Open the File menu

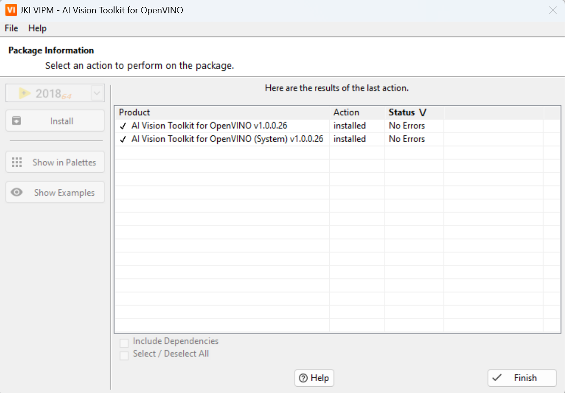tap(11, 28)
